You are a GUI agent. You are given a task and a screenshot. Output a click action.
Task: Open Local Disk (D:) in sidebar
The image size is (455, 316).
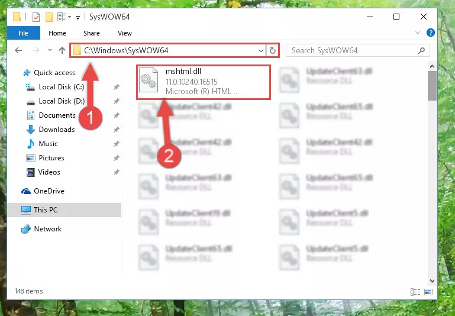click(x=62, y=101)
